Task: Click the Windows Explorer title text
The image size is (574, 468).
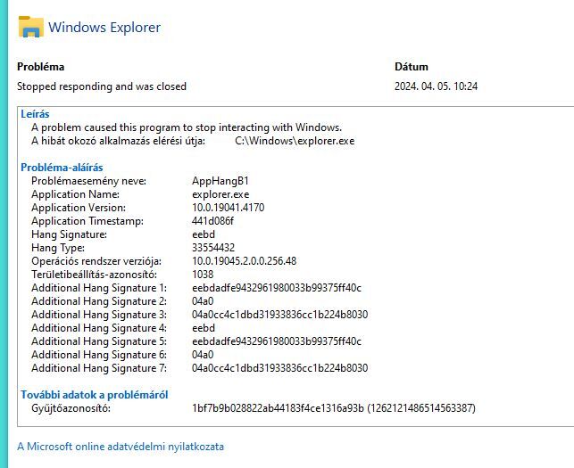Action: 104,27
